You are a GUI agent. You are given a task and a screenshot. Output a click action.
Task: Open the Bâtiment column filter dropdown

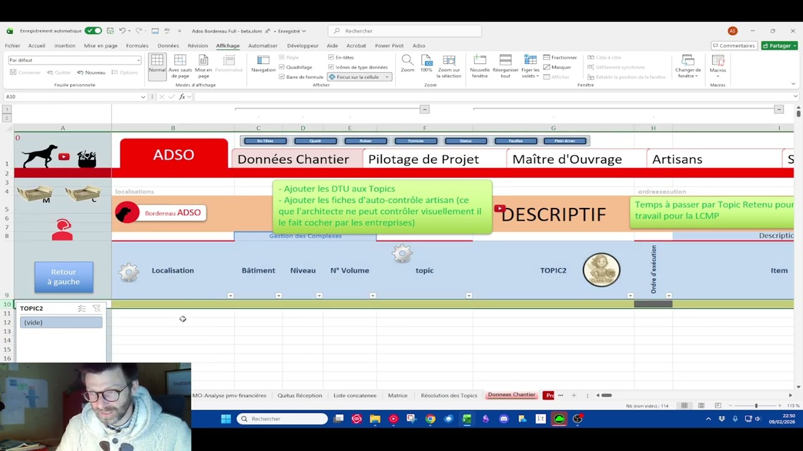coord(279,296)
